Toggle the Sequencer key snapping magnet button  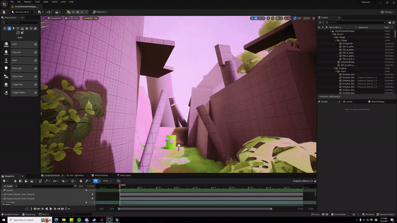pyautogui.click(x=95, y=181)
